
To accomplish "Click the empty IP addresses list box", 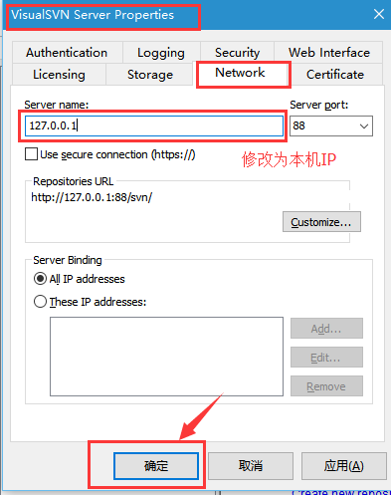I will (x=166, y=357).
